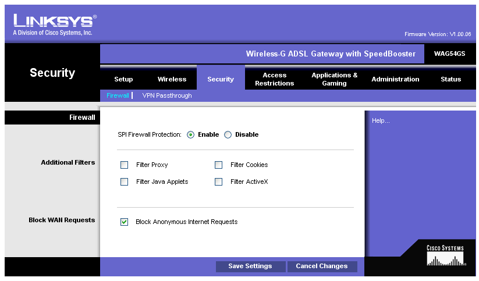Screen dimensions: 479x281
Task: Click the Additional Filters label
Action: tap(68, 162)
